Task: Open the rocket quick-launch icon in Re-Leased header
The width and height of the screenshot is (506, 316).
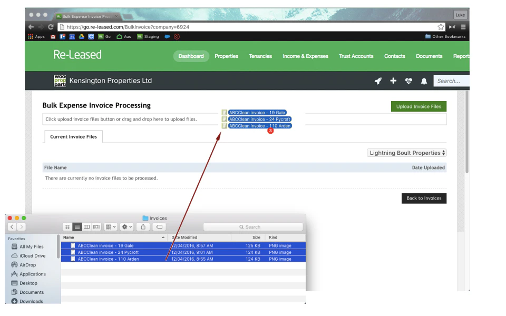Action: point(378,81)
